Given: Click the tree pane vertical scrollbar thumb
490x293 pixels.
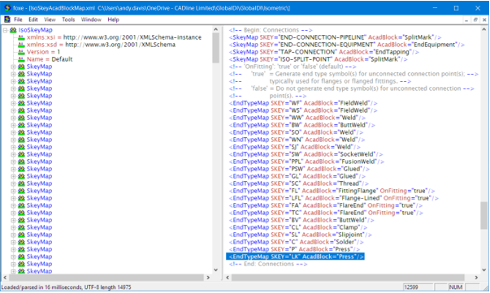Looking at the screenshot, I should point(215,48).
